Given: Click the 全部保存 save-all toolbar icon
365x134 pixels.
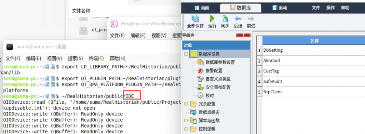Looking at the screenshot, I should pos(195,19).
